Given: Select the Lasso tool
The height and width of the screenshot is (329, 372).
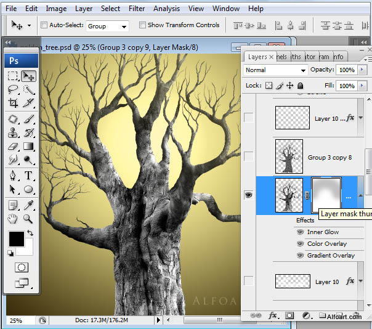Looking at the screenshot, I should [x=13, y=90].
